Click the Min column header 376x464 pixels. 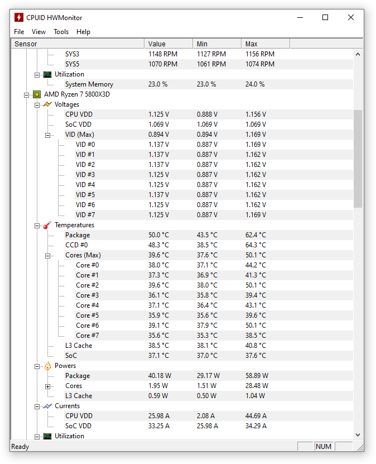[217, 44]
